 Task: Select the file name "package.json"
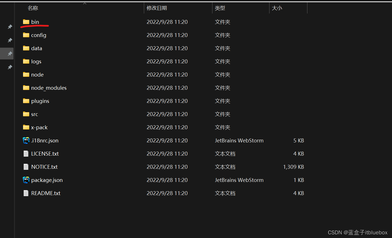[47, 180]
